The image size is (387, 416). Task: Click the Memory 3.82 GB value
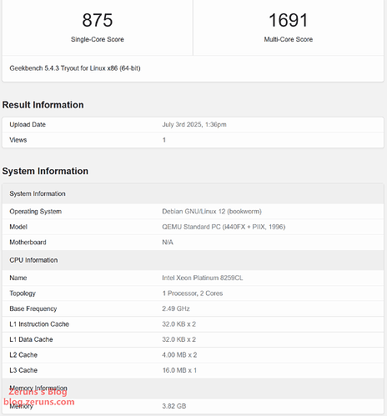174,406
